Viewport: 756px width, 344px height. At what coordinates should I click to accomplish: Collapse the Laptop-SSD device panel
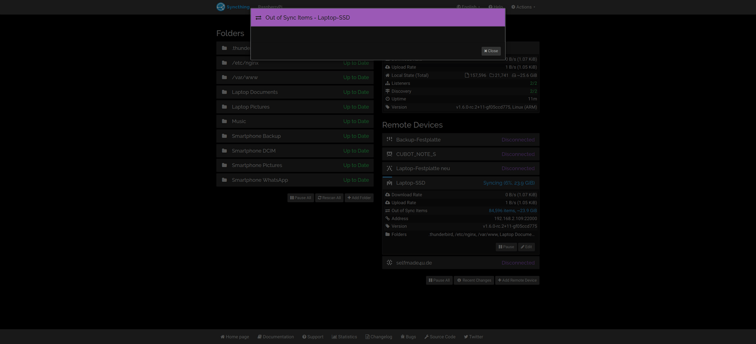point(461,183)
